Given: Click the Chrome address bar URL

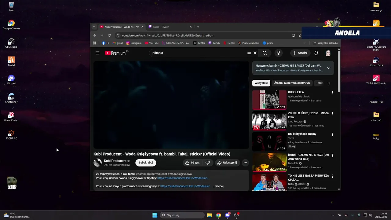Looking at the screenshot, I should coord(168,35).
